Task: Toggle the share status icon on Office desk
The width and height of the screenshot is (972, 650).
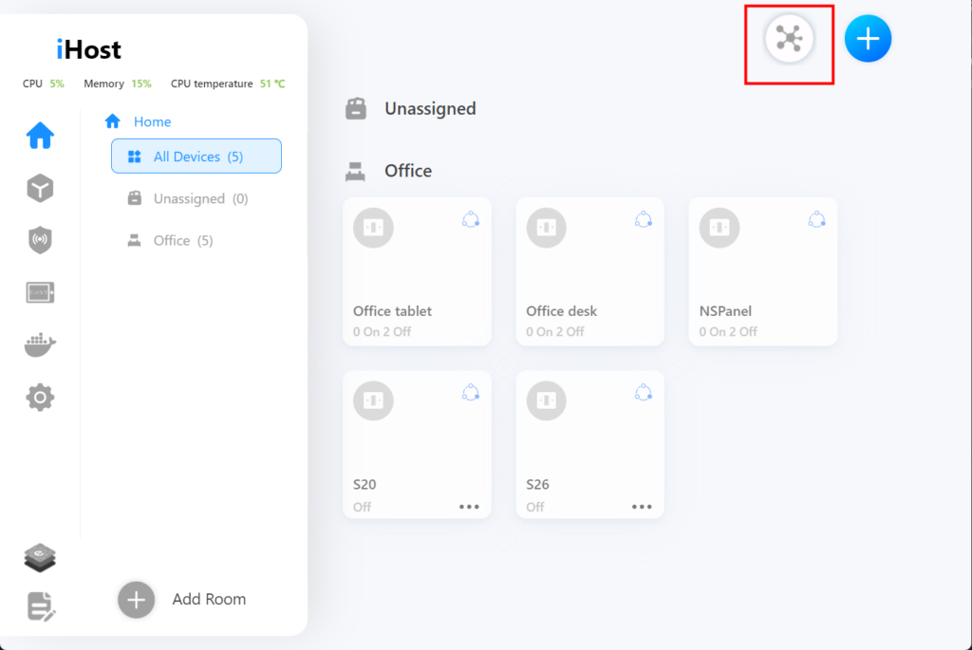Action: click(x=644, y=220)
